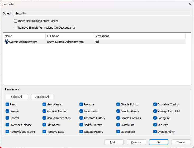Image resolution: width=194 pixels, height=148 pixels.
Task: Disable the Override/Release permission
Action: coord(7,125)
